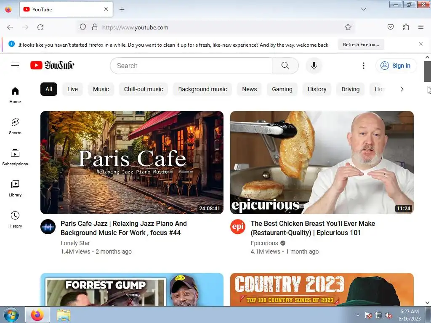Select the Live category chip
Image resolution: width=431 pixels, height=323 pixels.
tap(72, 89)
